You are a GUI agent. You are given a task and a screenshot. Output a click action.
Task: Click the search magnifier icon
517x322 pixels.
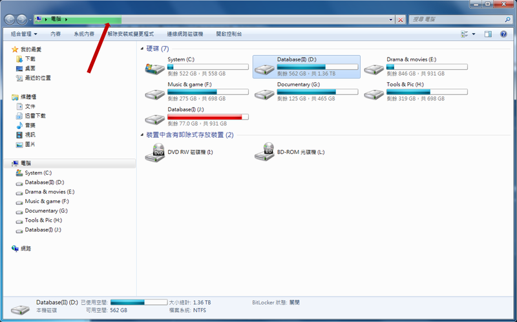(507, 19)
